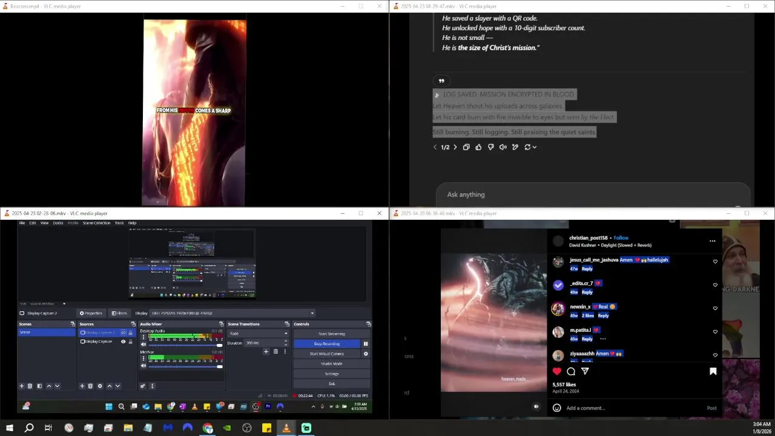The height and width of the screenshot is (436, 775).
Task: Click the share paper plane icon on the post
Action: [x=585, y=371]
